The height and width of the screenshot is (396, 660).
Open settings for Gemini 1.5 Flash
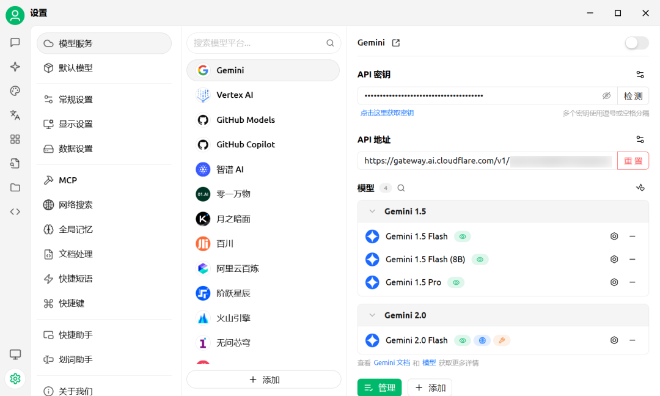point(614,237)
